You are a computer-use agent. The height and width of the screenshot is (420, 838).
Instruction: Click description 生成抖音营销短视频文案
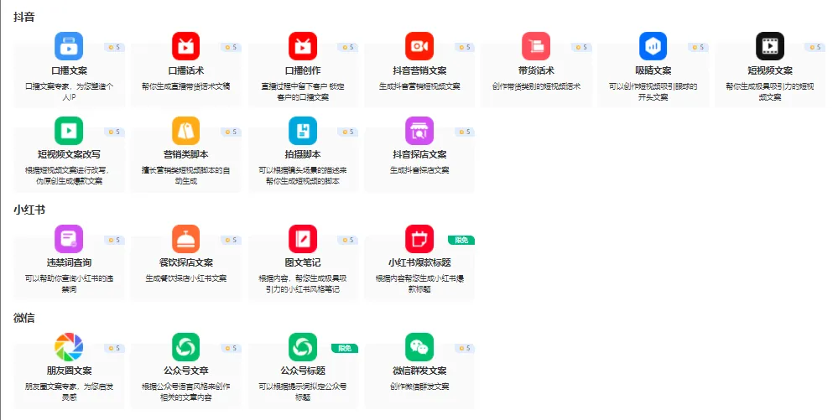point(419,86)
